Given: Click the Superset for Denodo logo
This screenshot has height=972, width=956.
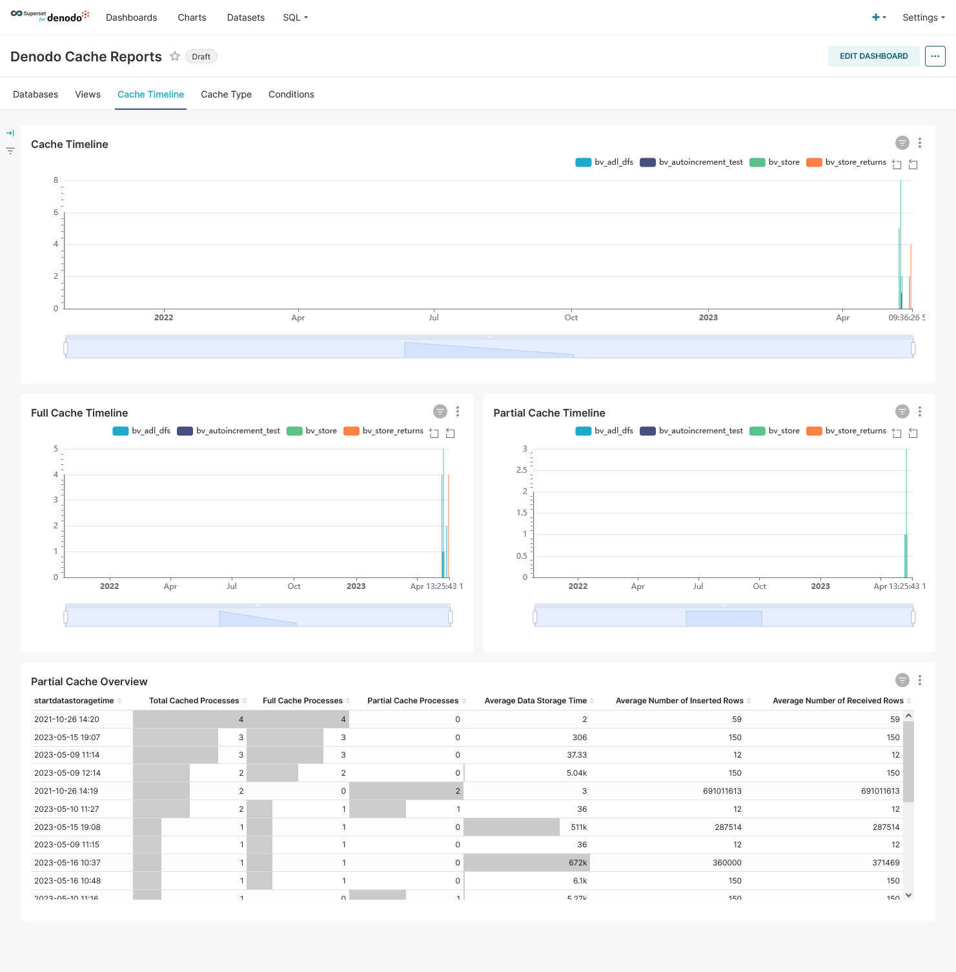Looking at the screenshot, I should [x=50, y=16].
